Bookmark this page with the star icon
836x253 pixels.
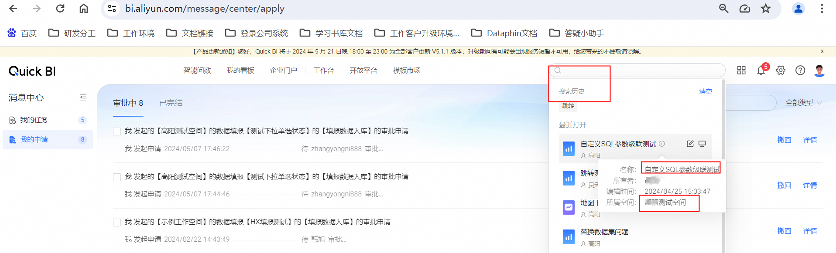[x=766, y=9]
